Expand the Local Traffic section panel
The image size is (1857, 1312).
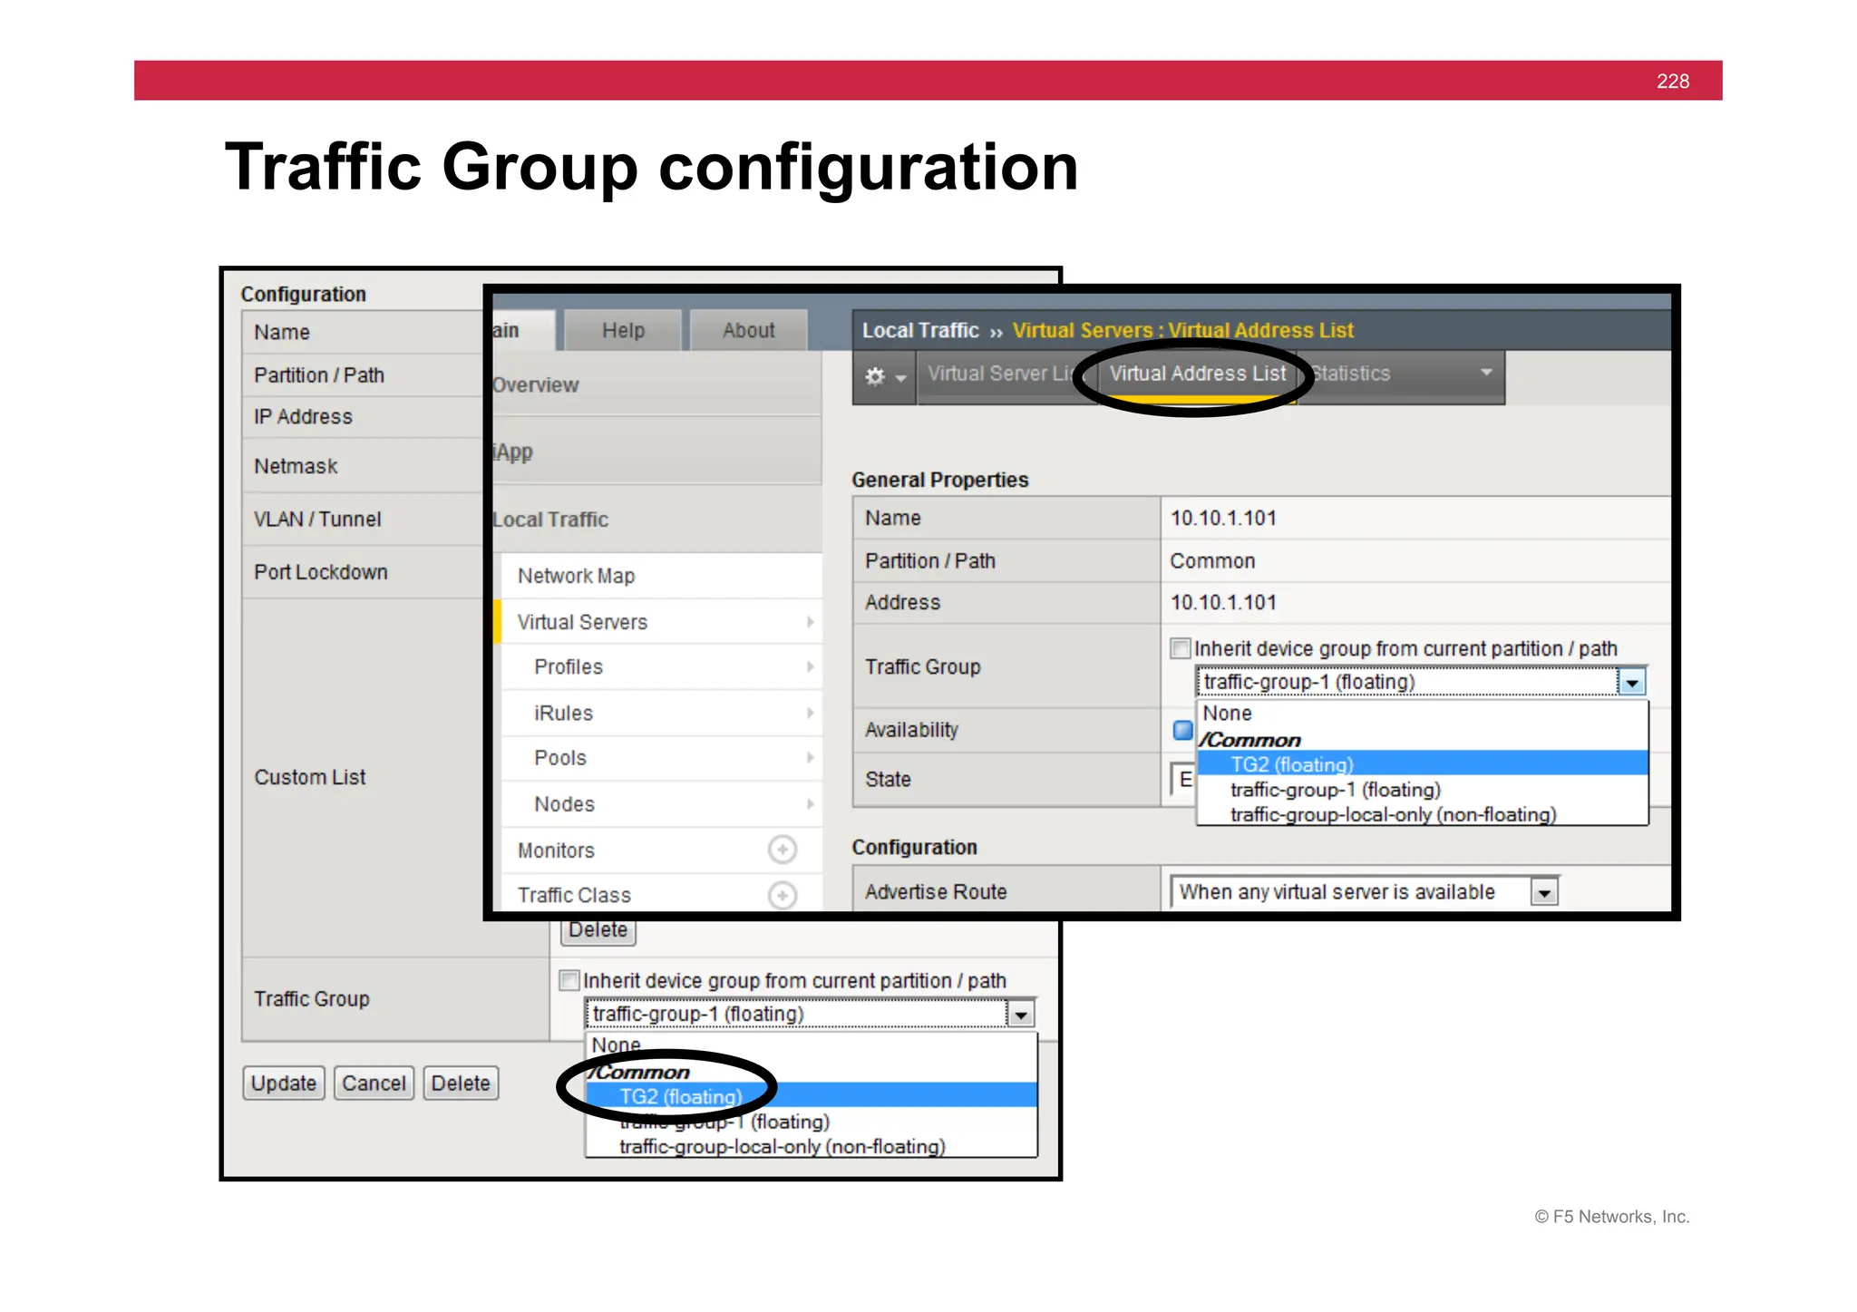click(x=656, y=520)
